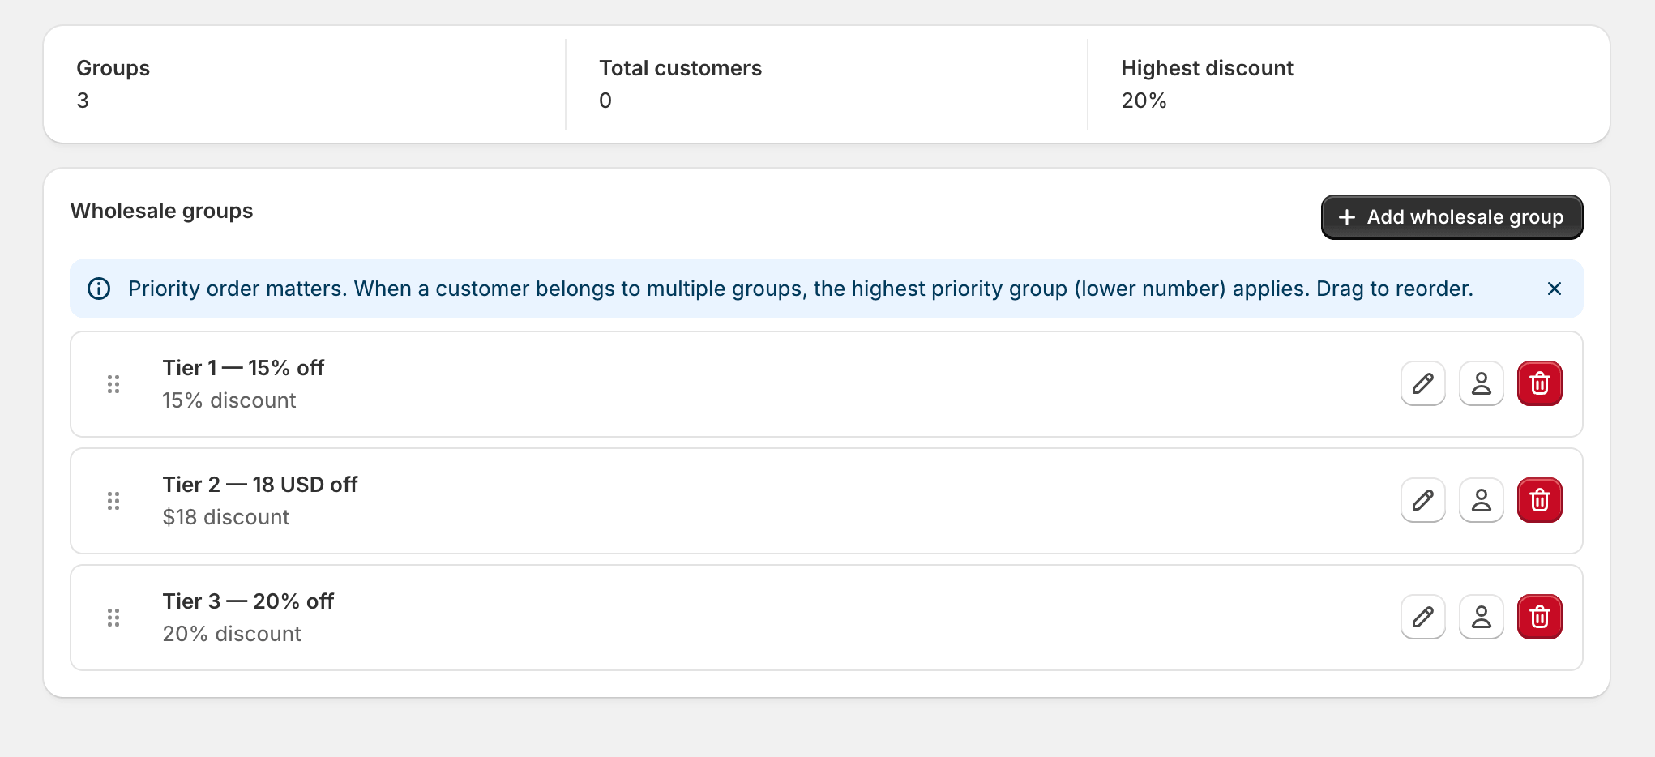Manage customers for Tier 1 group
Image resolution: width=1655 pixels, height=757 pixels.
tap(1481, 383)
